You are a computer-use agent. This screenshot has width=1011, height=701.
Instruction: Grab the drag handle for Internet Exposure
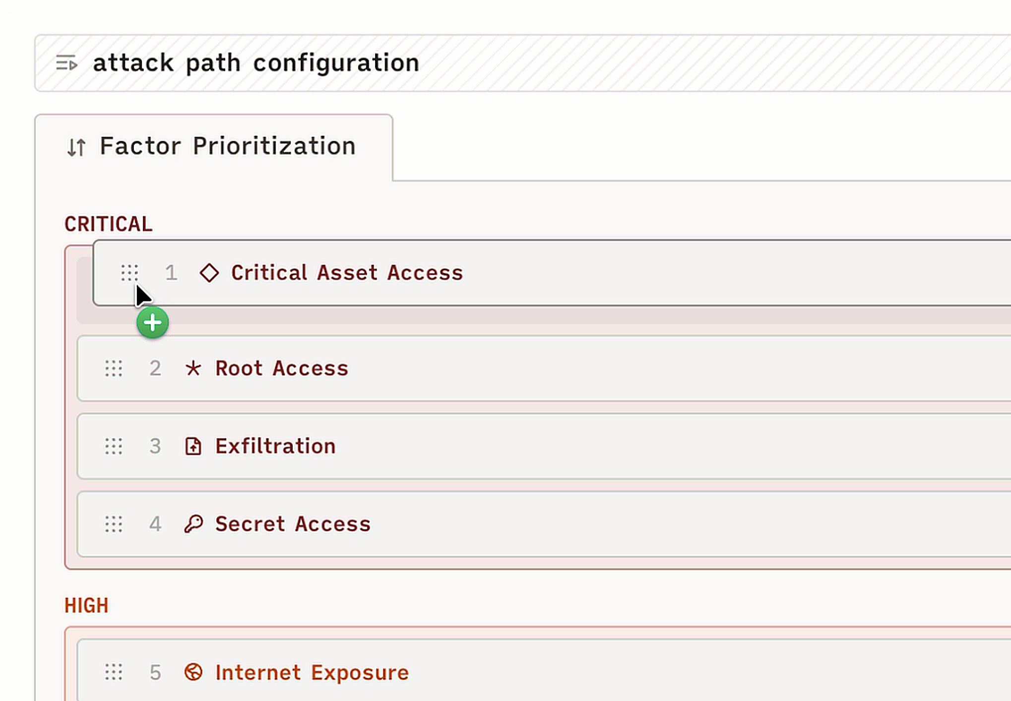(x=114, y=673)
